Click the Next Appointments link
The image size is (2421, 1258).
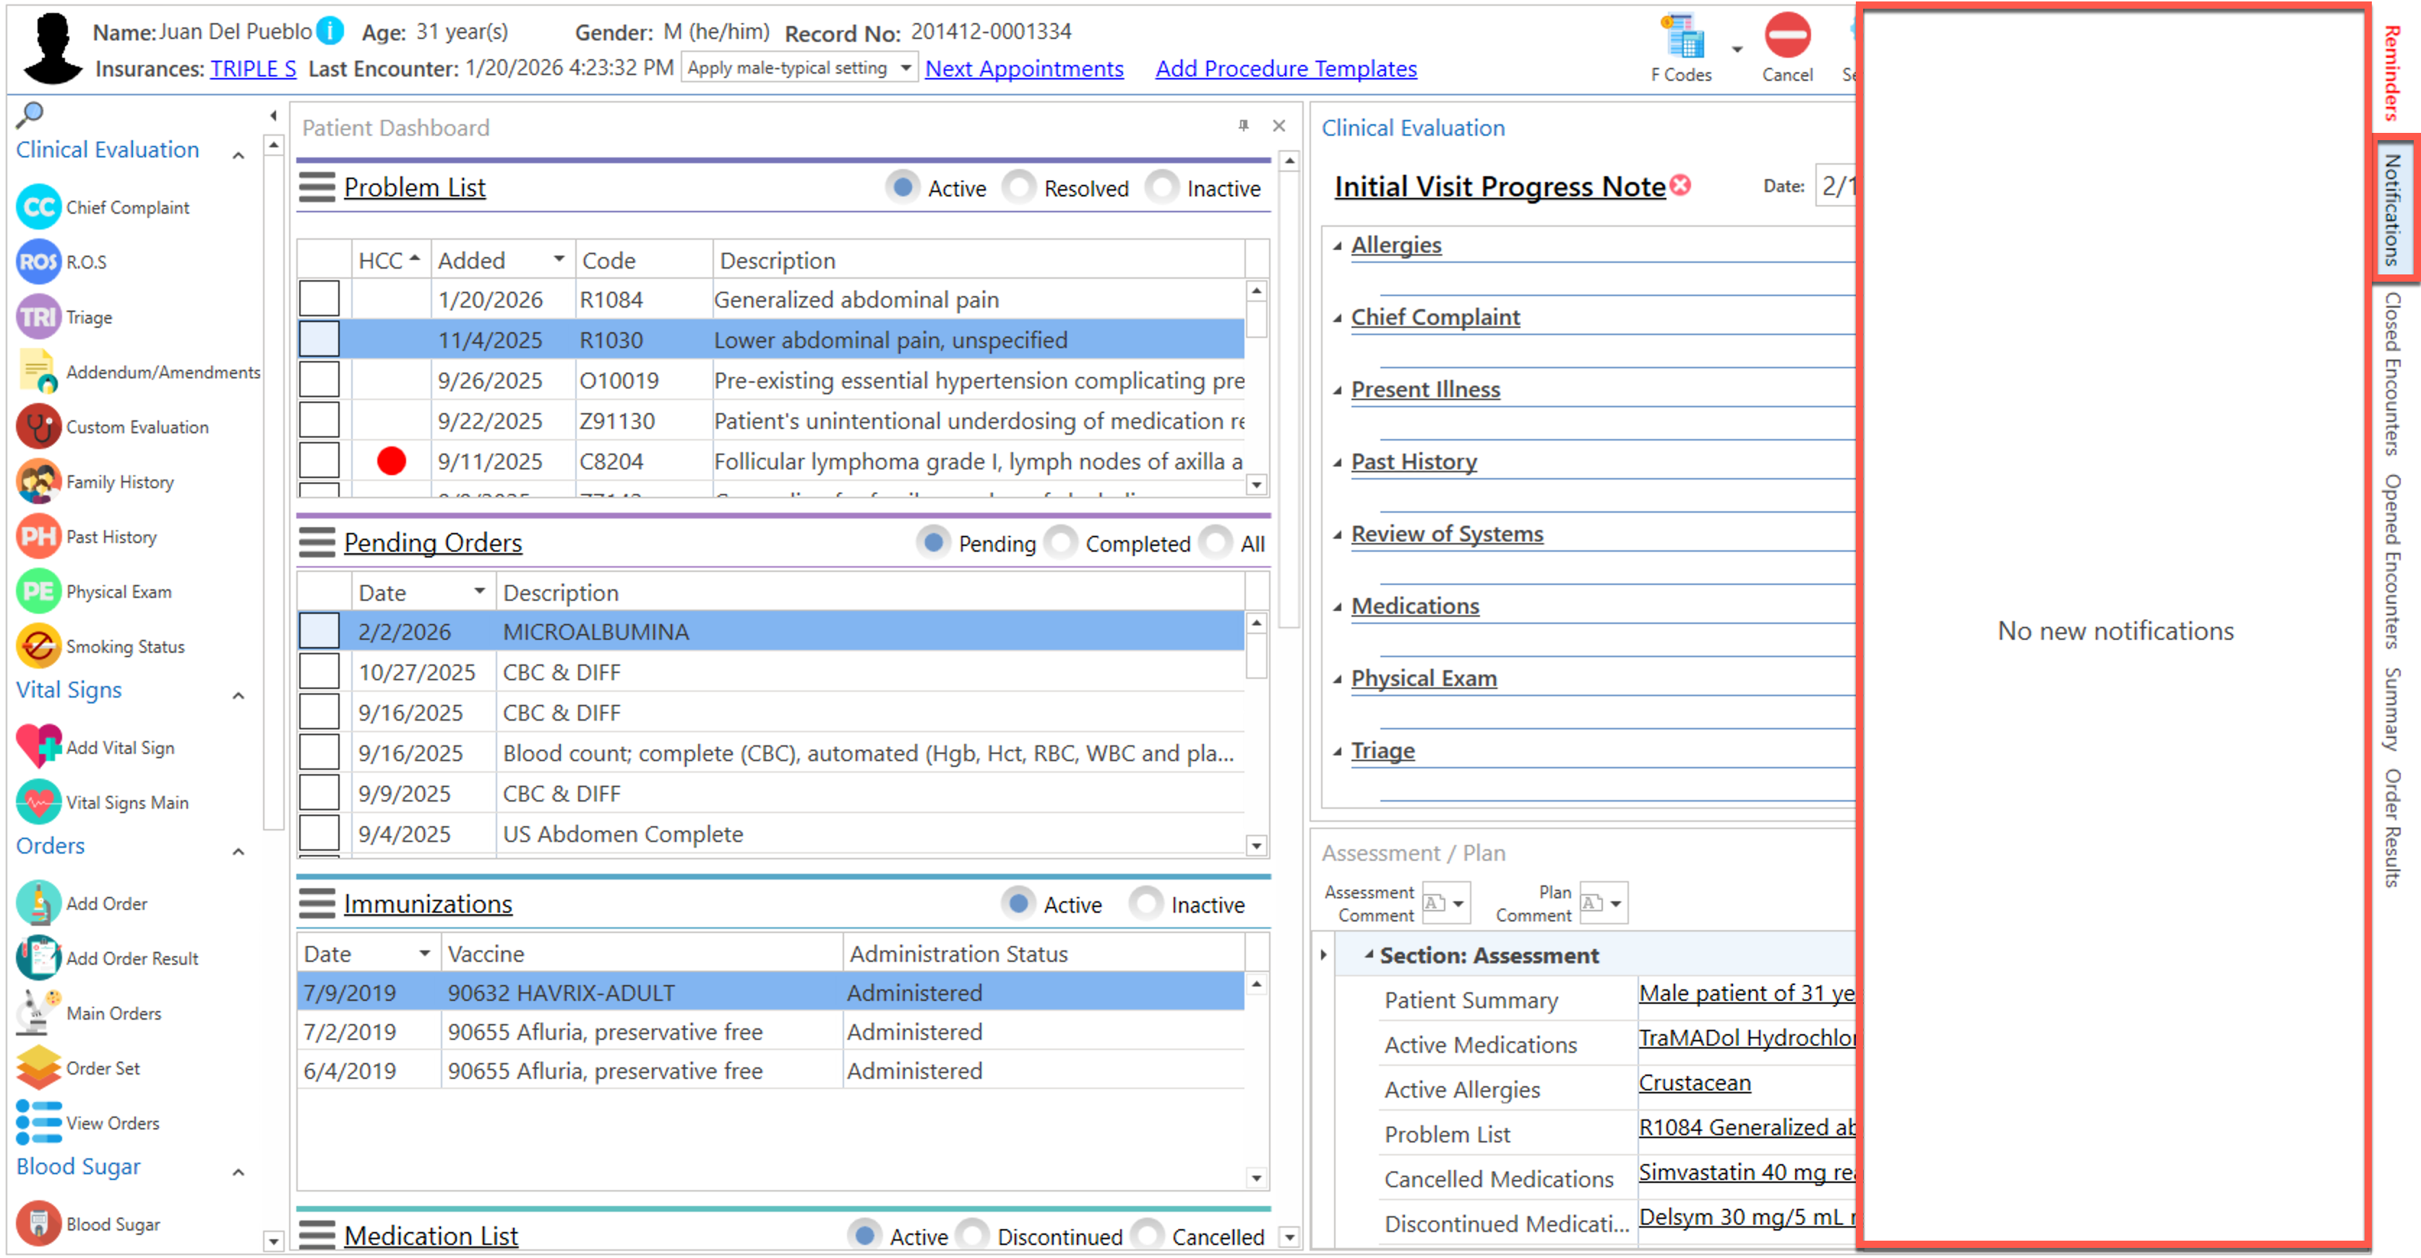[x=1023, y=69]
